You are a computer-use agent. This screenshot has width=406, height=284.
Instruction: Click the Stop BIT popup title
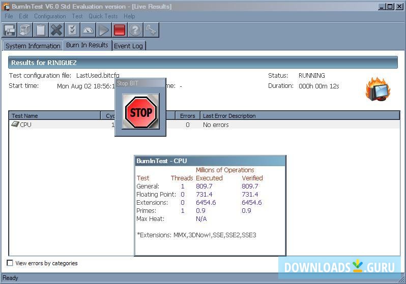127,83
